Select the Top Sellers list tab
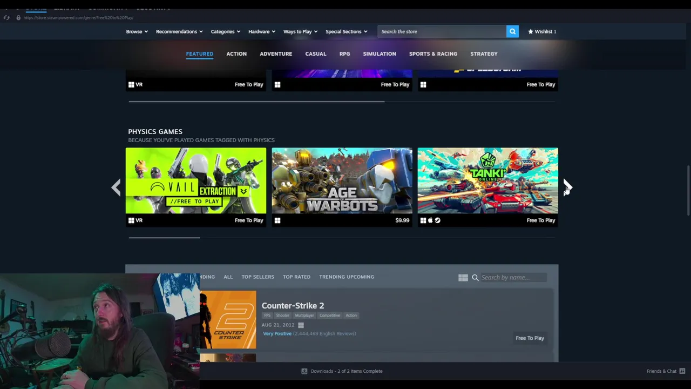 click(x=258, y=277)
